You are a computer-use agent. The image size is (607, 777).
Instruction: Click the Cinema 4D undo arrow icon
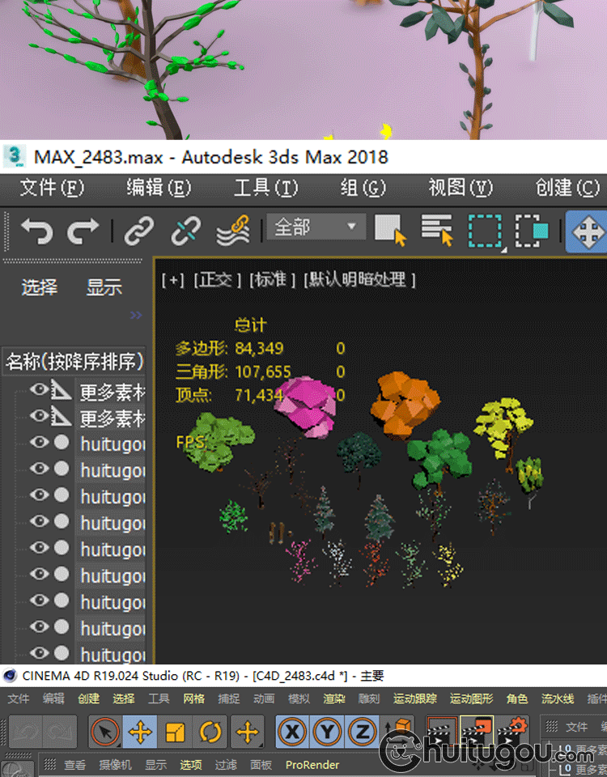click(x=25, y=732)
